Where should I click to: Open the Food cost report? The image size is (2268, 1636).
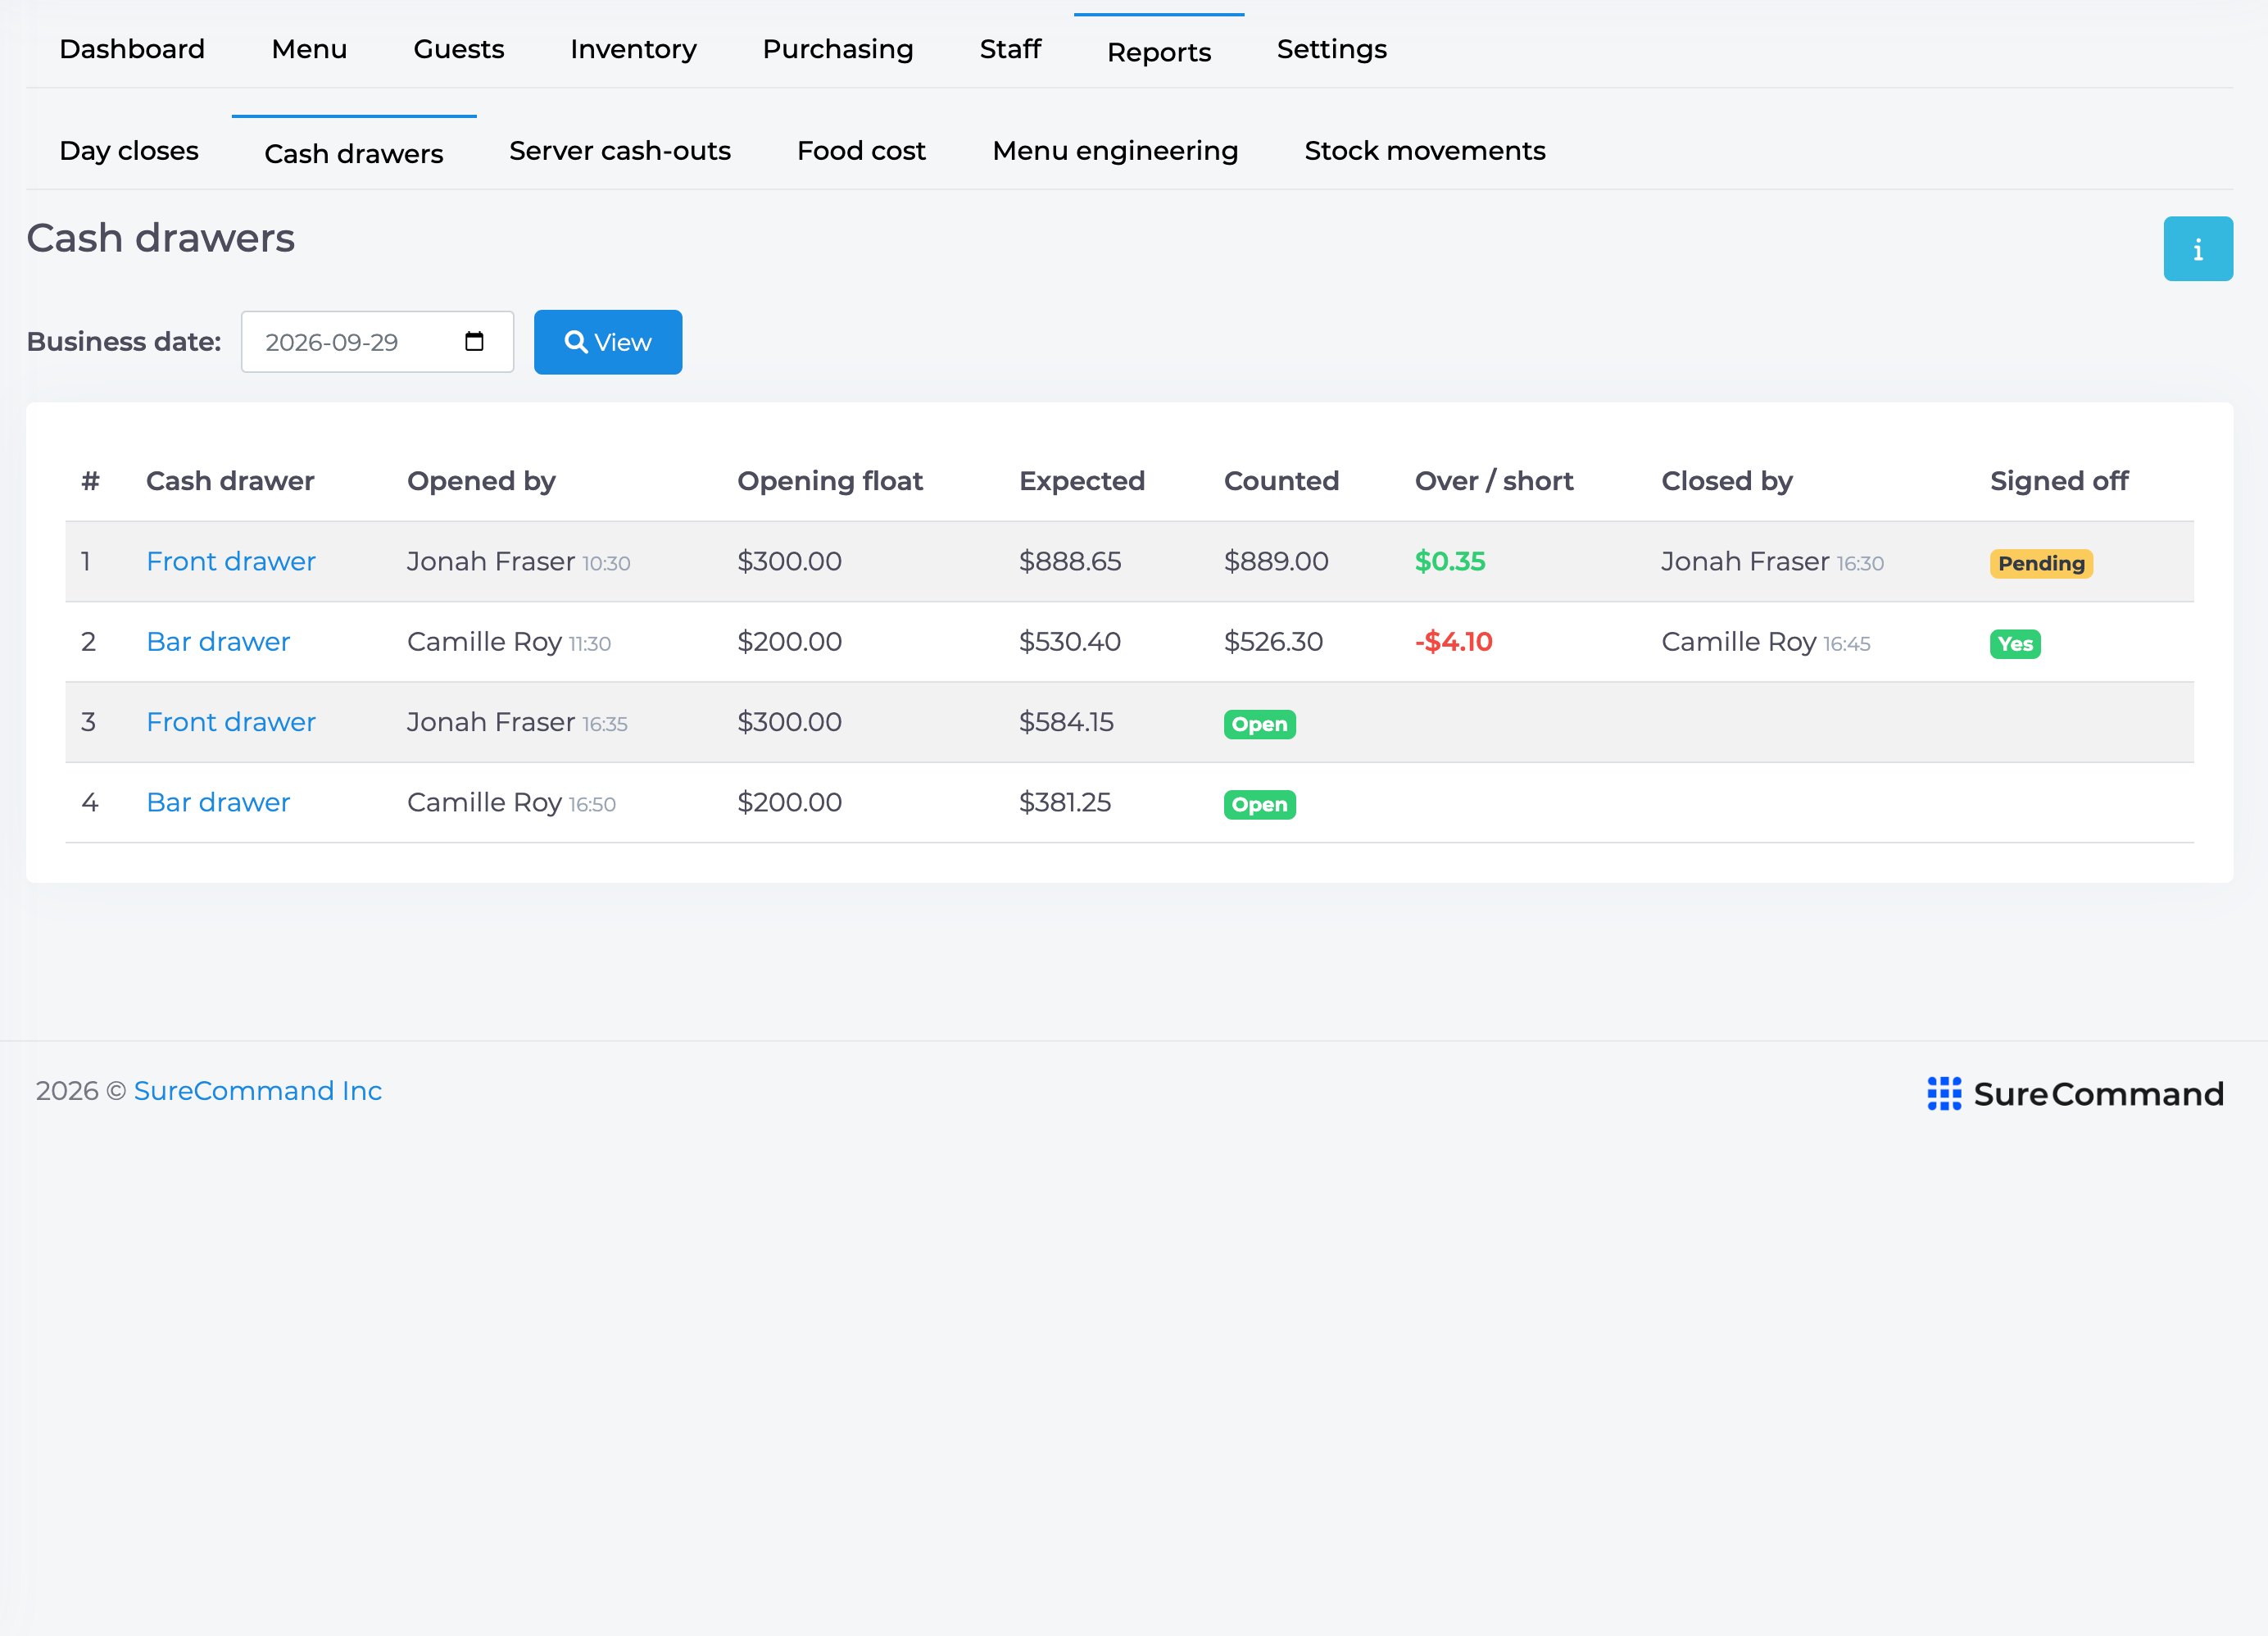861,150
